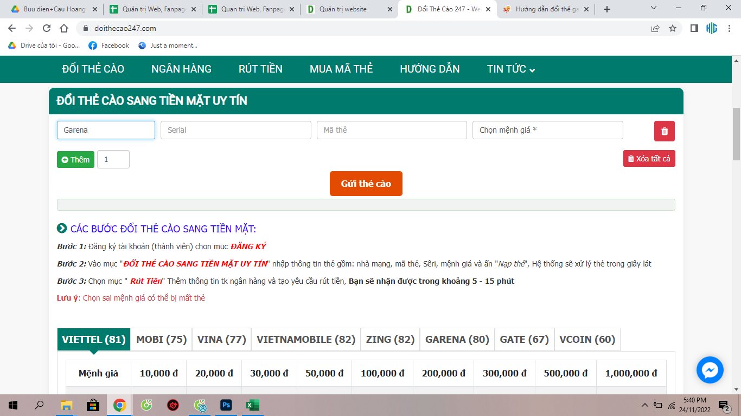This screenshot has height=416, width=741.
Task: Open ĐỔI THẺ CÀO menu
Action: [93, 69]
